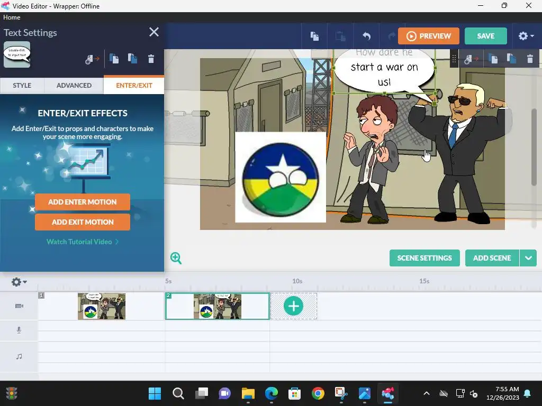542x406 pixels.
Task: Click trash icon in Text Settings panel
Action: click(x=151, y=59)
